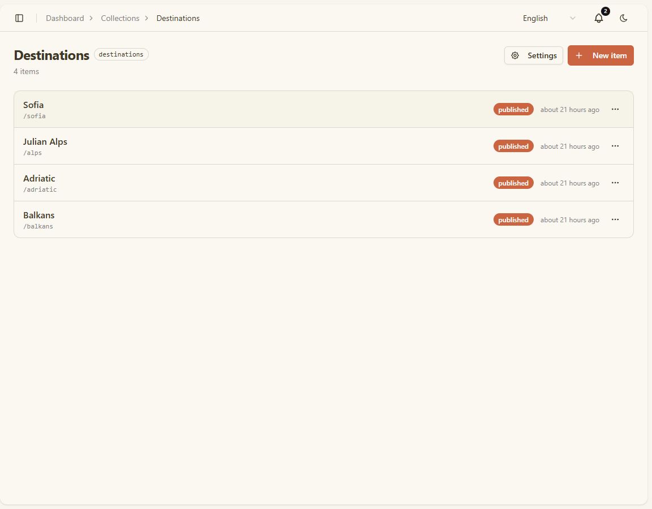Open more options for Sofia

pyautogui.click(x=615, y=109)
